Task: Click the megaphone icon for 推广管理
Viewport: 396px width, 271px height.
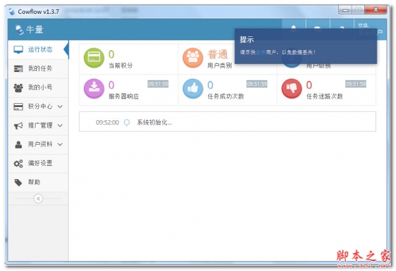Action: point(18,126)
